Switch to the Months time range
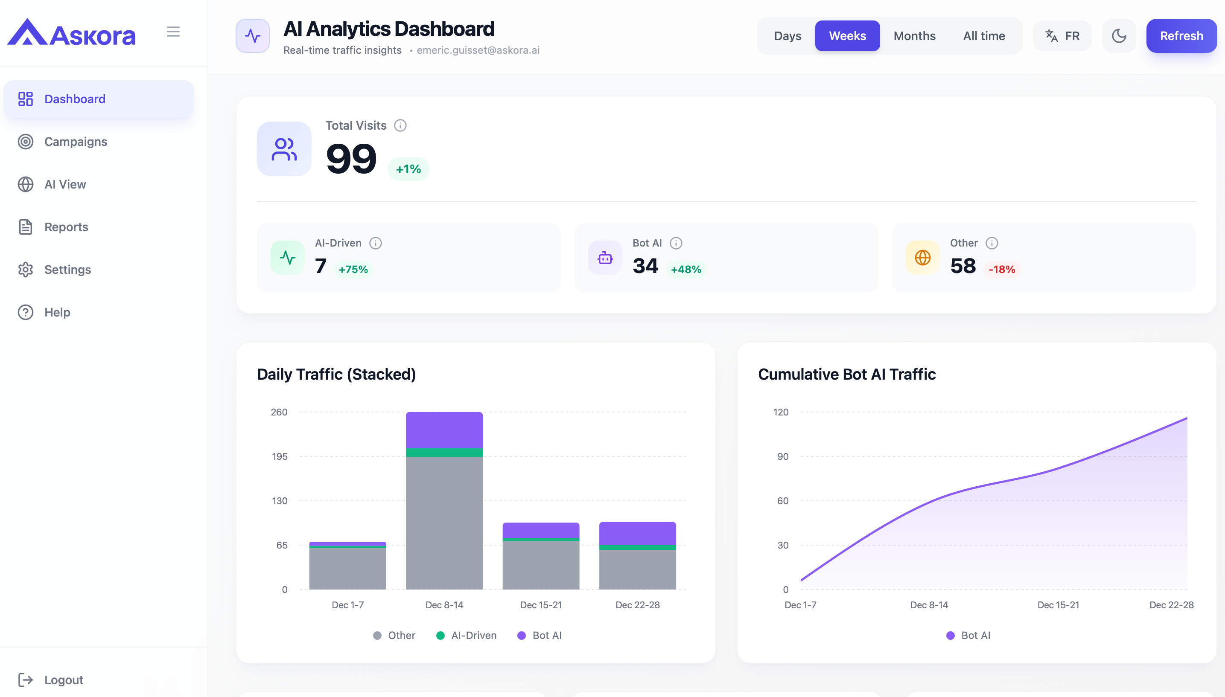The width and height of the screenshot is (1225, 697). (x=914, y=35)
